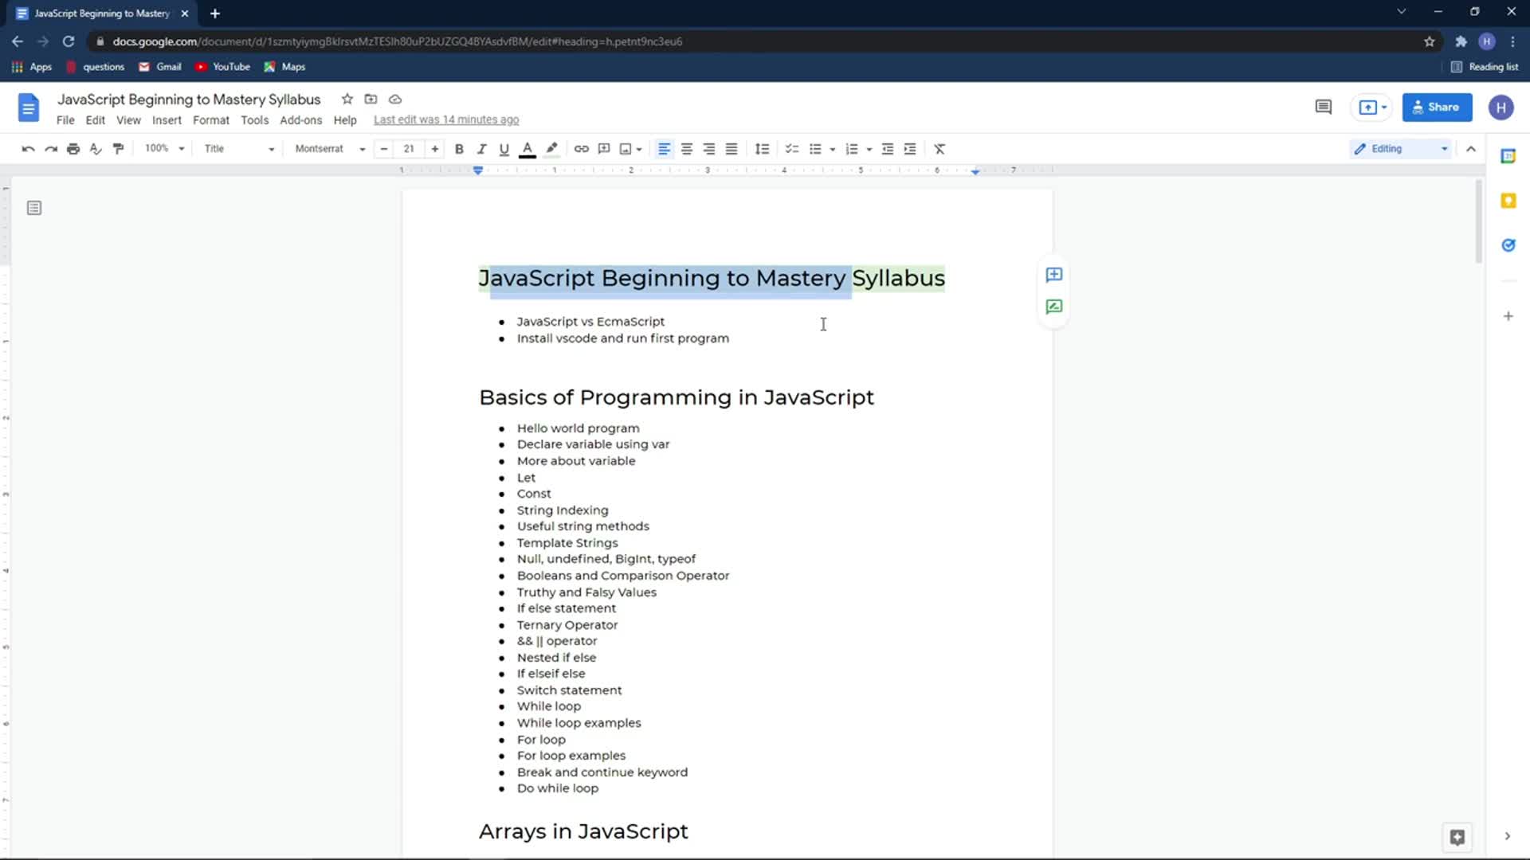1530x860 pixels.
Task: Click the spell check icon
Action: tap(96, 149)
